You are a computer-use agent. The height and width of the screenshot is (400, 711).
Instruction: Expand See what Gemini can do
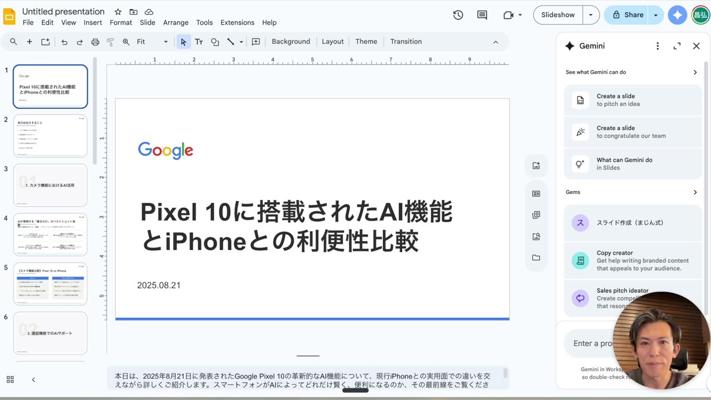point(695,72)
